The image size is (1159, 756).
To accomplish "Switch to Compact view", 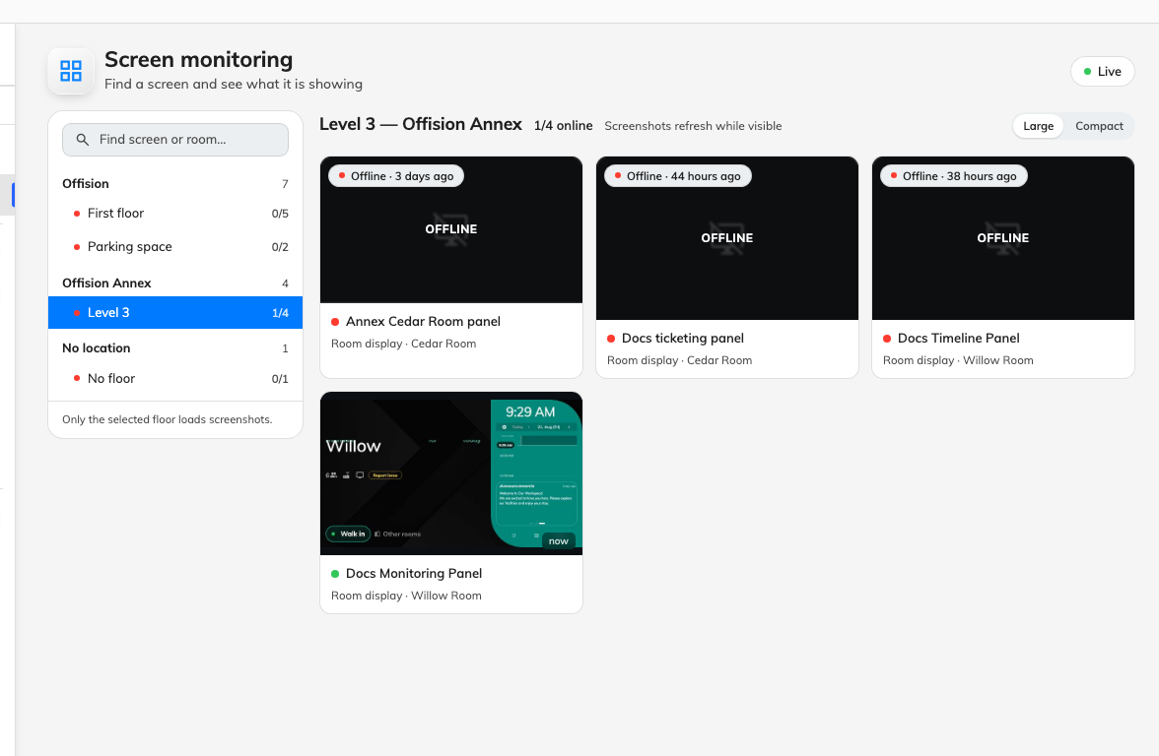I will click(1099, 126).
